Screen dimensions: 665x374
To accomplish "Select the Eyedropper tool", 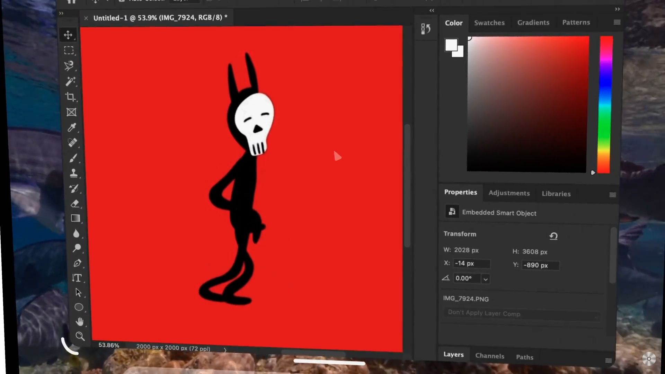I will click(x=72, y=127).
